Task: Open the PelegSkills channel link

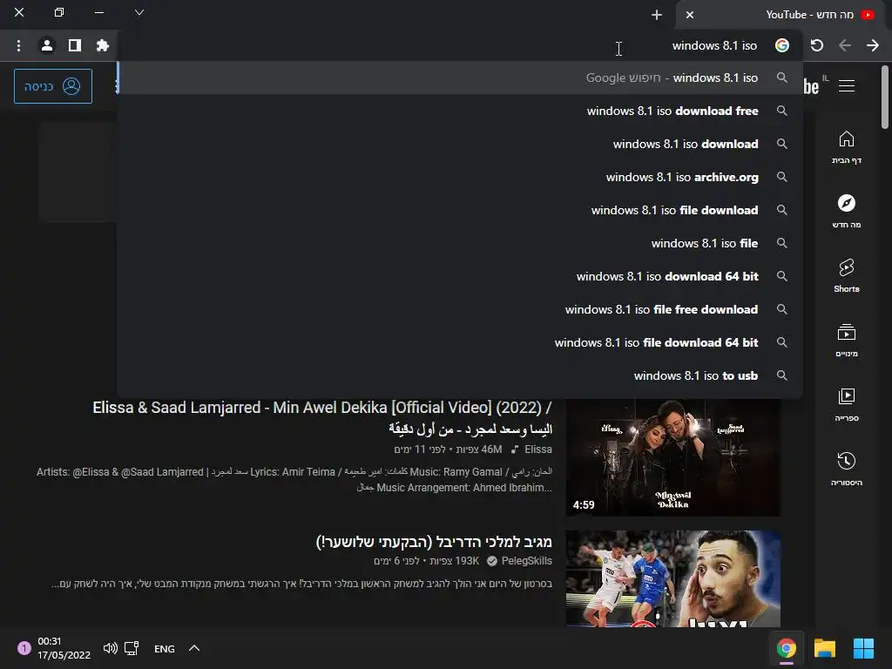Action: [x=527, y=561]
